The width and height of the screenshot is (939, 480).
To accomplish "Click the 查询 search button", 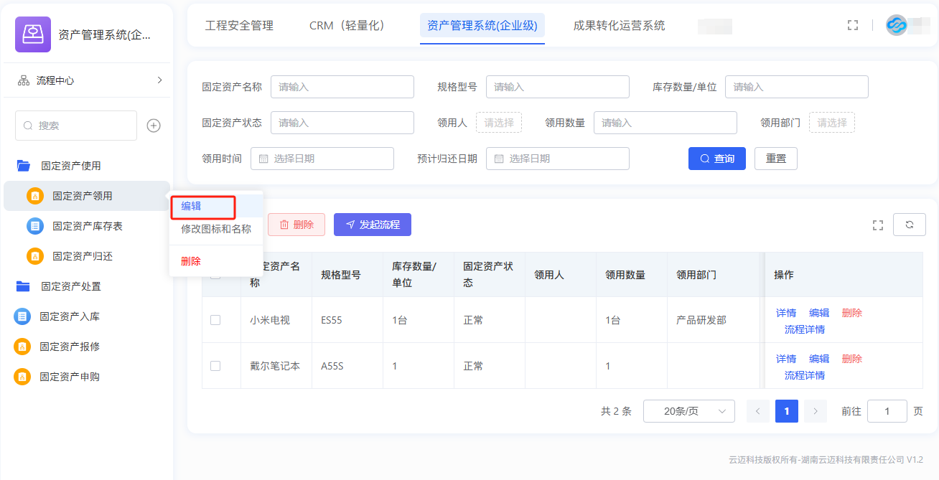I will point(716,159).
